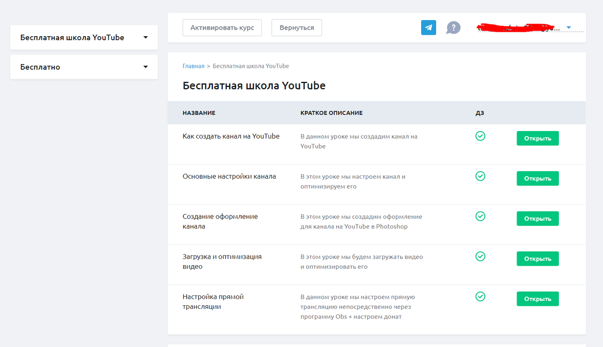
Task: Expand the 'Бесплатно' sidebar dropdown
Action: (x=145, y=67)
